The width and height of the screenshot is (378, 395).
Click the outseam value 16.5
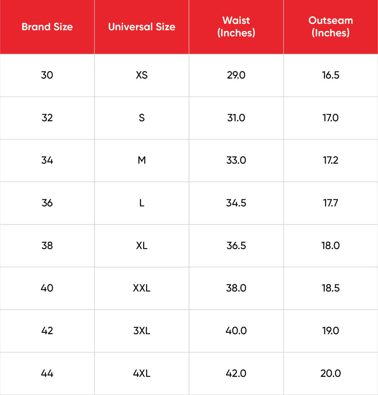330,75
